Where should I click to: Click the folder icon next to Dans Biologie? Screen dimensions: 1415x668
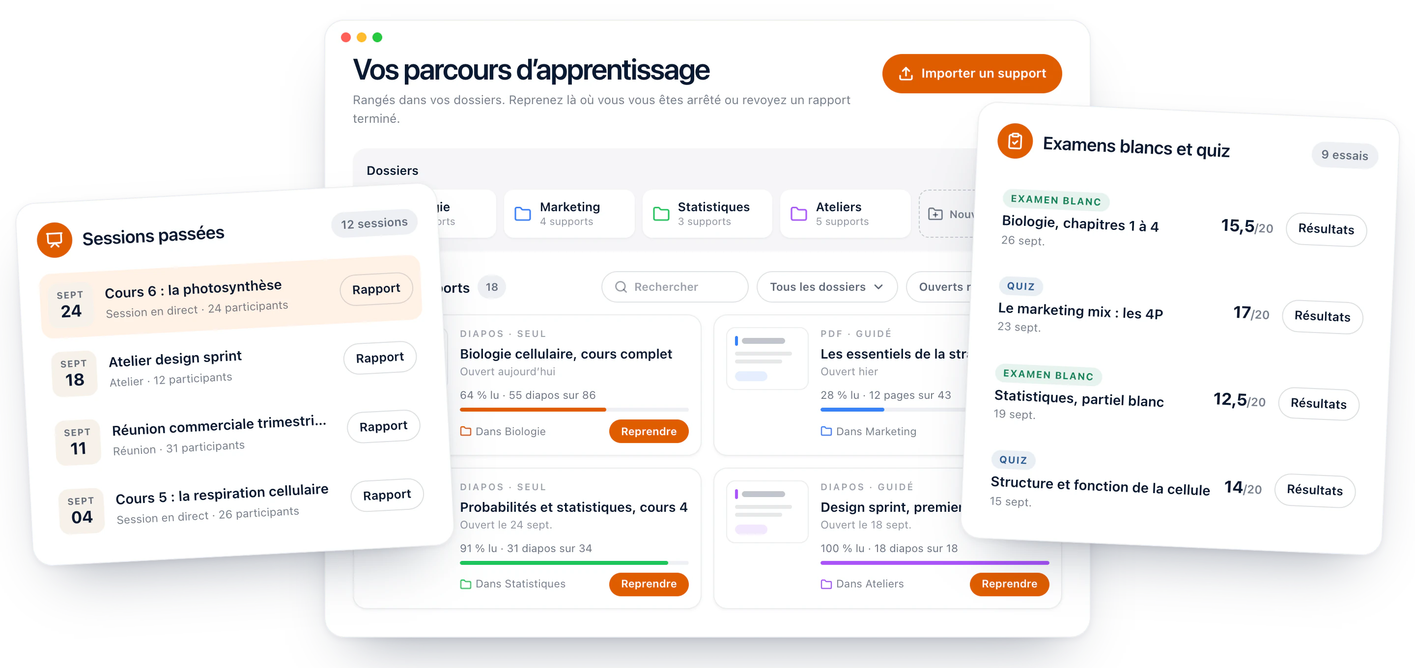point(466,431)
